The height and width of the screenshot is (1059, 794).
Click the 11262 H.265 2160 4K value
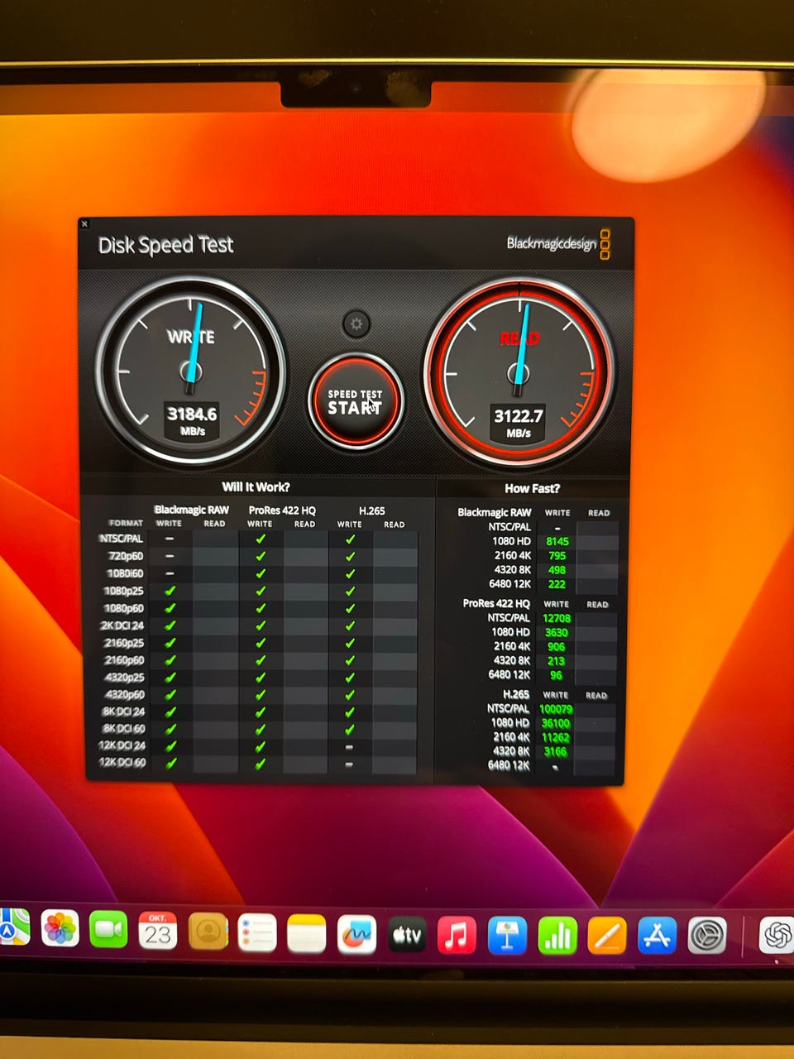pyautogui.click(x=556, y=737)
